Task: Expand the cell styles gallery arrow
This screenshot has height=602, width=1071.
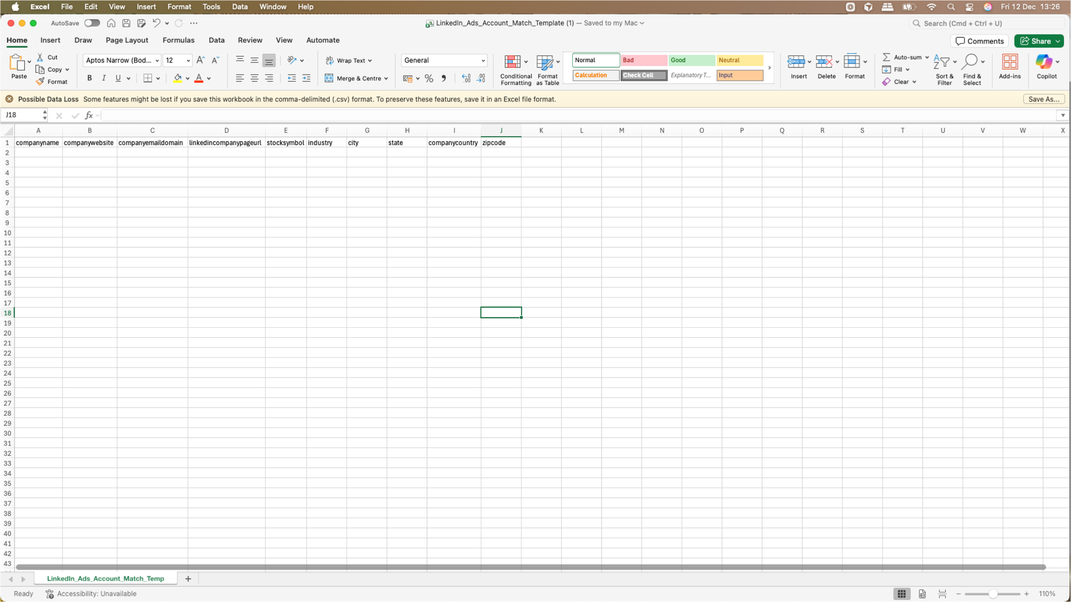Action: click(x=769, y=68)
